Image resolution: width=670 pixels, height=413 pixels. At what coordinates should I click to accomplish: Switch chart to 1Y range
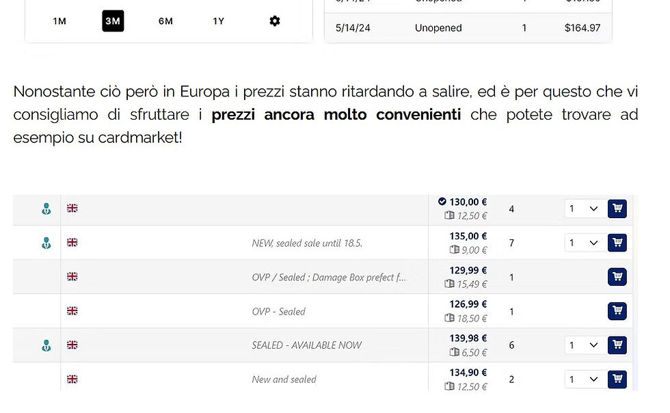click(218, 21)
